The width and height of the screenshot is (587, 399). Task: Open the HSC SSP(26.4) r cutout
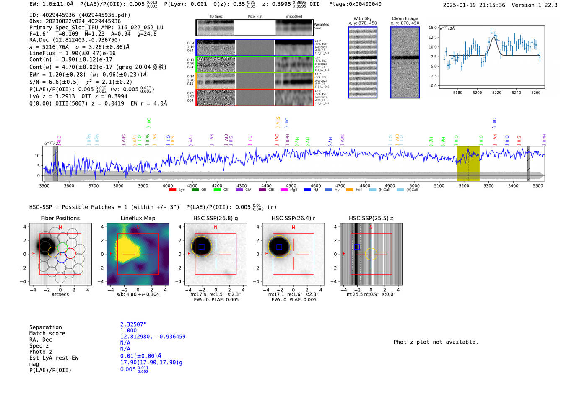(293, 254)
